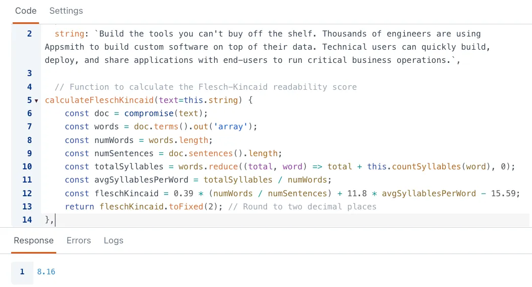Click line number 2 in the gutter

(29, 34)
